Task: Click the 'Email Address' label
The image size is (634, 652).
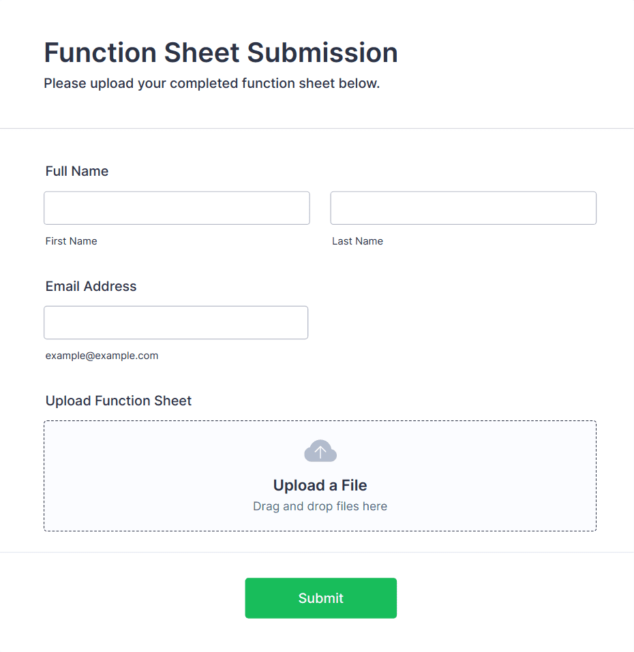Action: (x=91, y=286)
